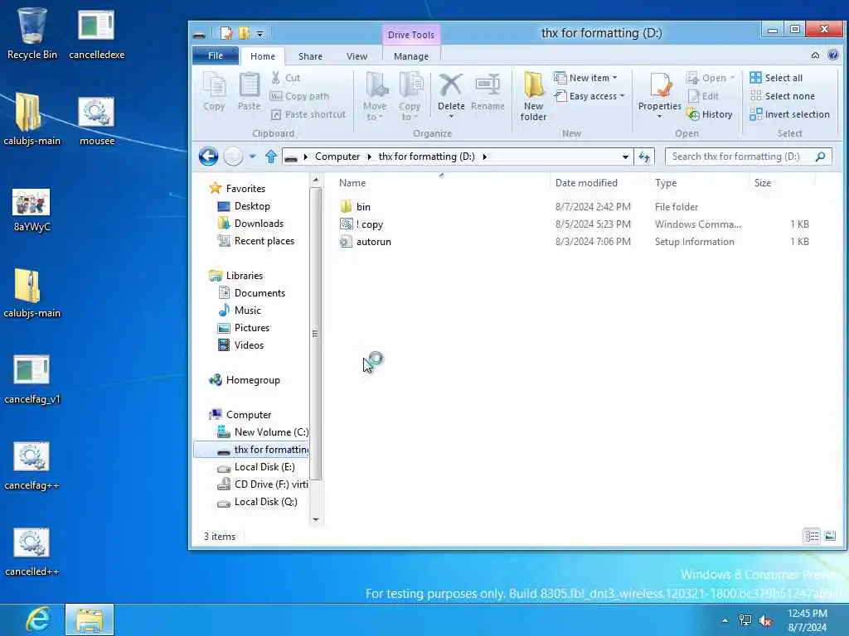Switch to the Manage ribbon tab
849x636 pixels.
pyautogui.click(x=411, y=56)
